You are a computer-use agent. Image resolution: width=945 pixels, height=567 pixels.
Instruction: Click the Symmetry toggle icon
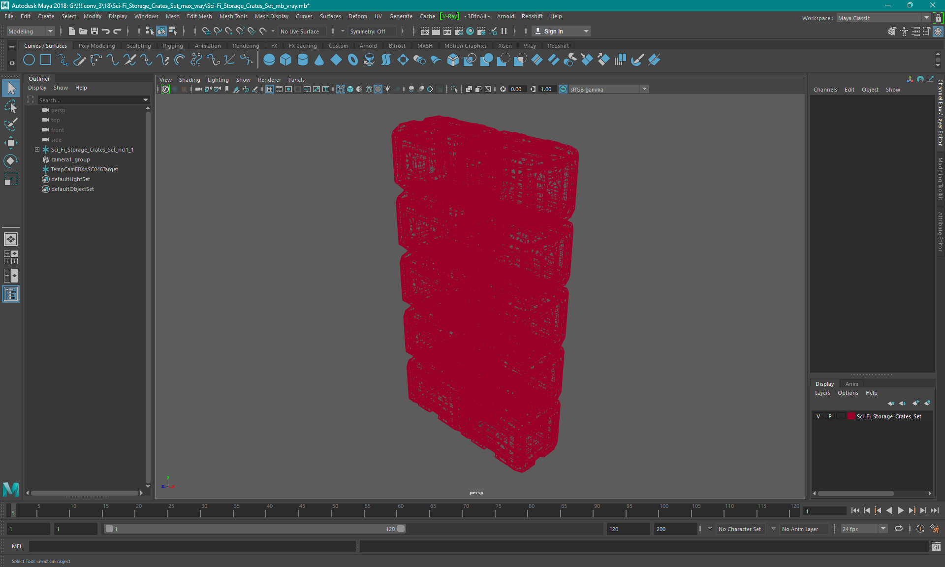coord(371,31)
